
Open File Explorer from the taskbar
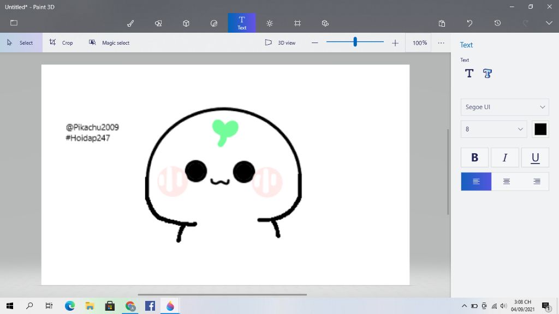click(90, 306)
